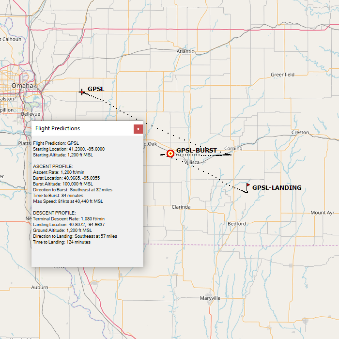Click the GPSL-LANDING label
339x339 pixels.
click(277, 188)
